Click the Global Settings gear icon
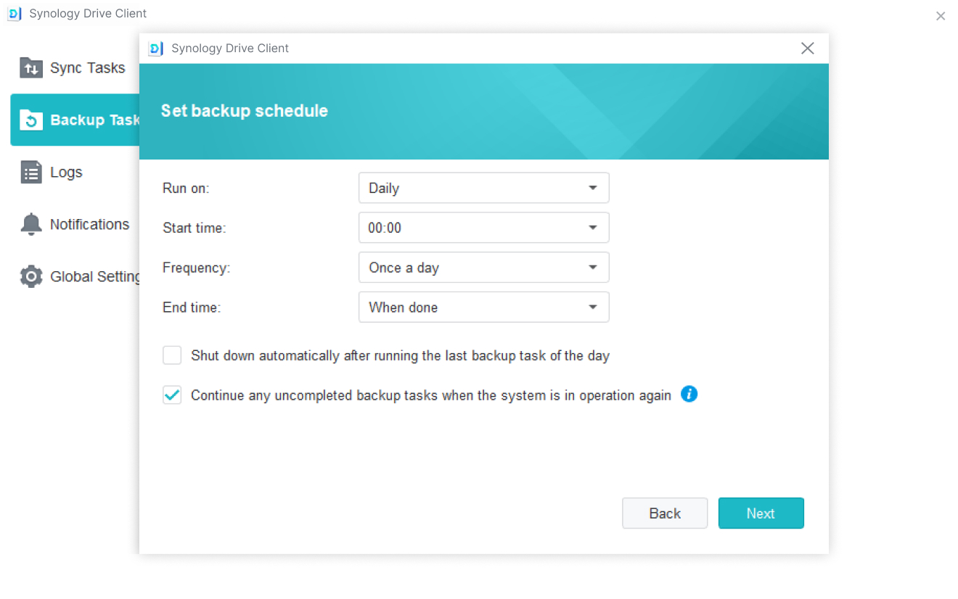The height and width of the screenshot is (599, 958). pyautogui.click(x=31, y=277)
